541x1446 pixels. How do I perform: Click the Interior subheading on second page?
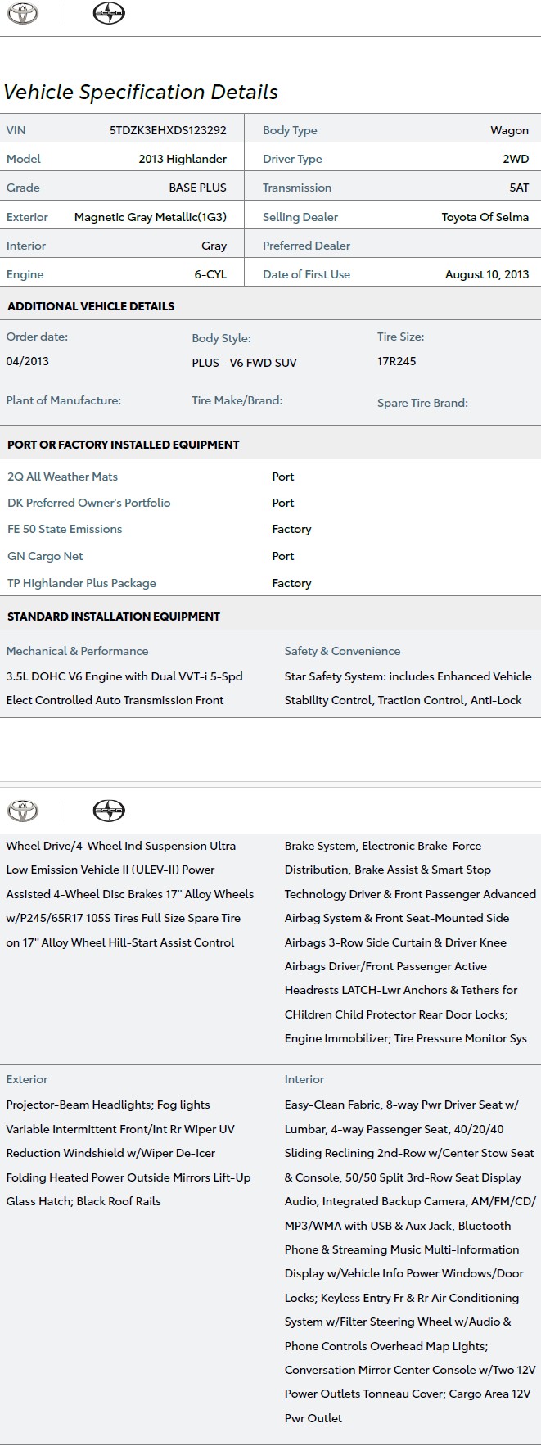(304, 1079)
